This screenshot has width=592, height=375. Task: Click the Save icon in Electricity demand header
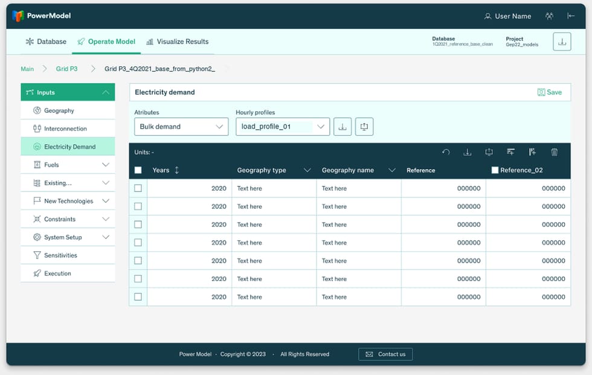click(541, 92)
